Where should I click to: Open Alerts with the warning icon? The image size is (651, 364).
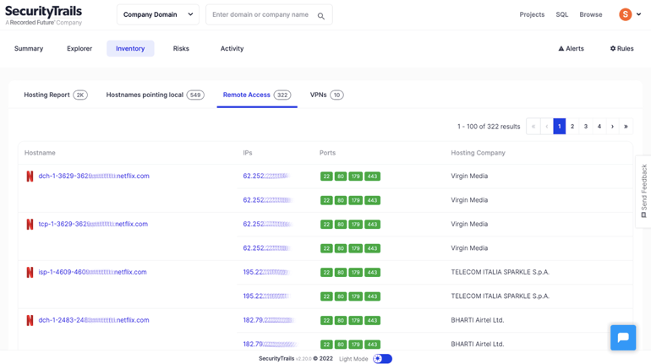[572, 48]
